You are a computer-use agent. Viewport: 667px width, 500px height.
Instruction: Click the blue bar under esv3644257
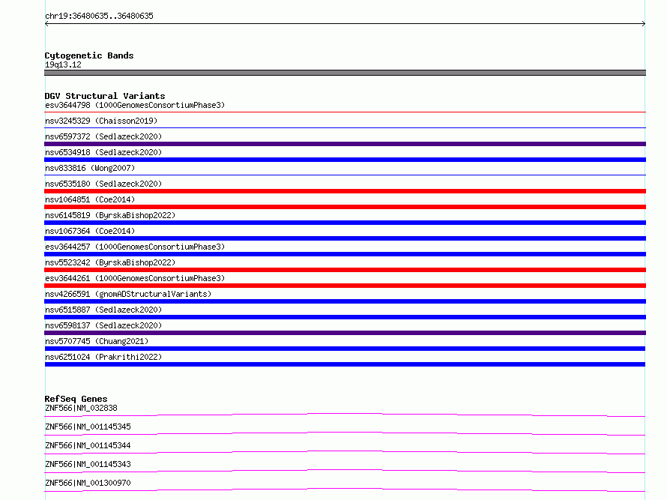345,254
